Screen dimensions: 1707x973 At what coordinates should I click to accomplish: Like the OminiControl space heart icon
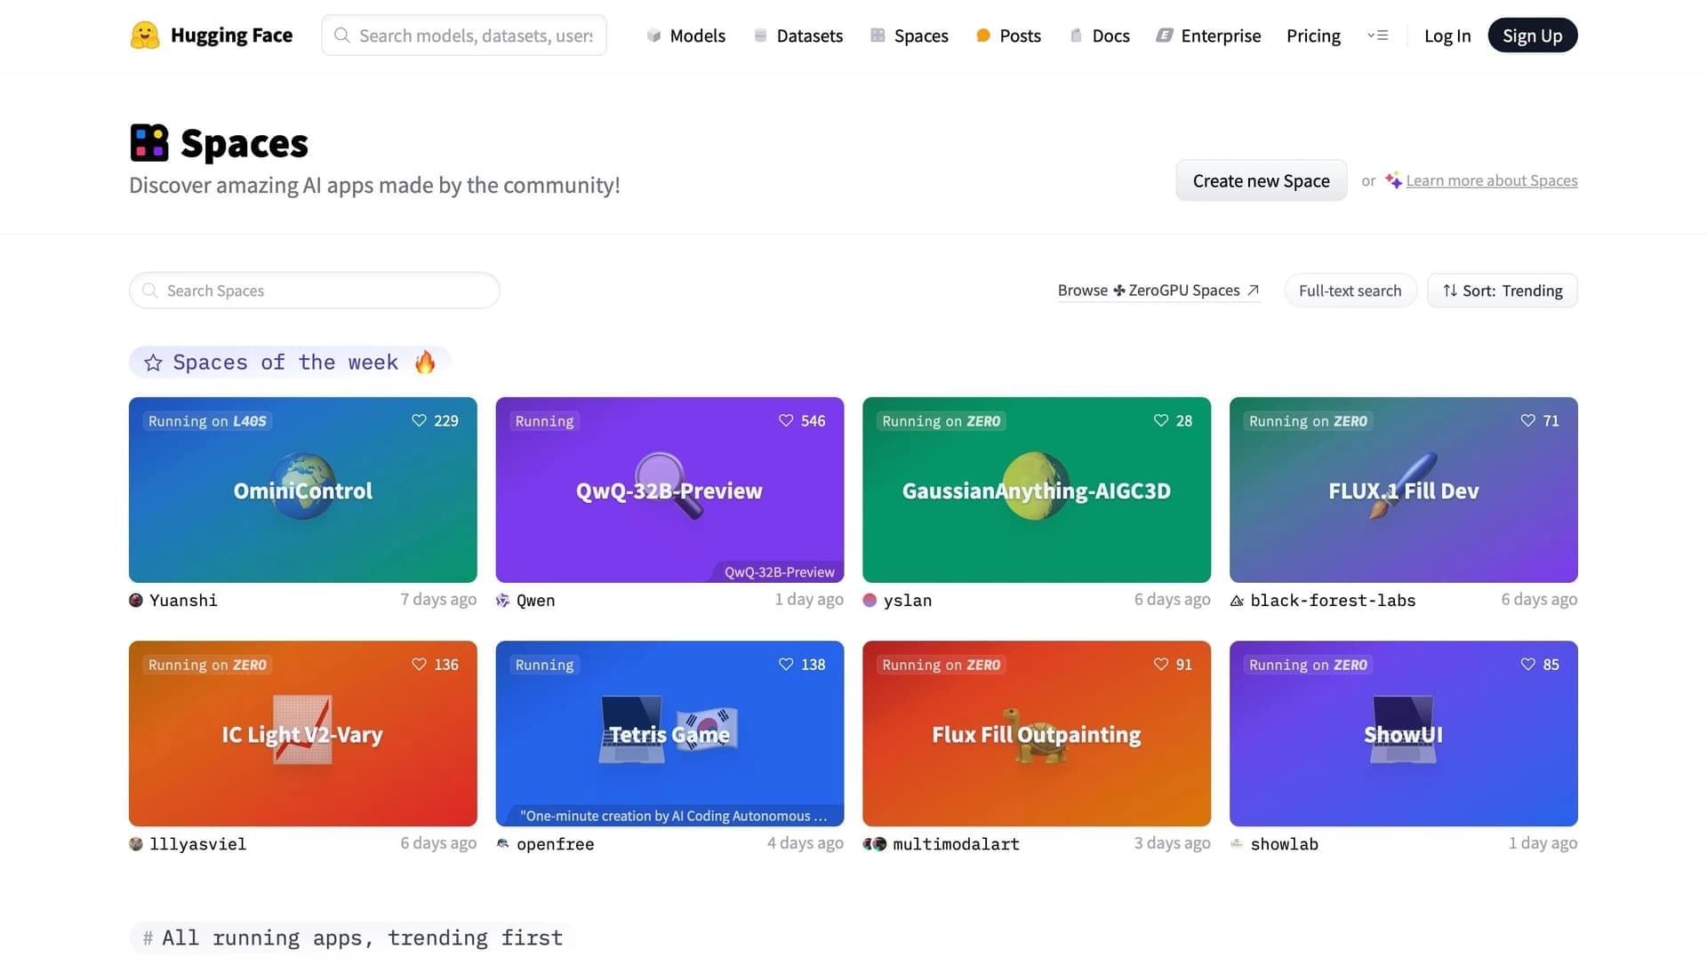coord(419,421)
